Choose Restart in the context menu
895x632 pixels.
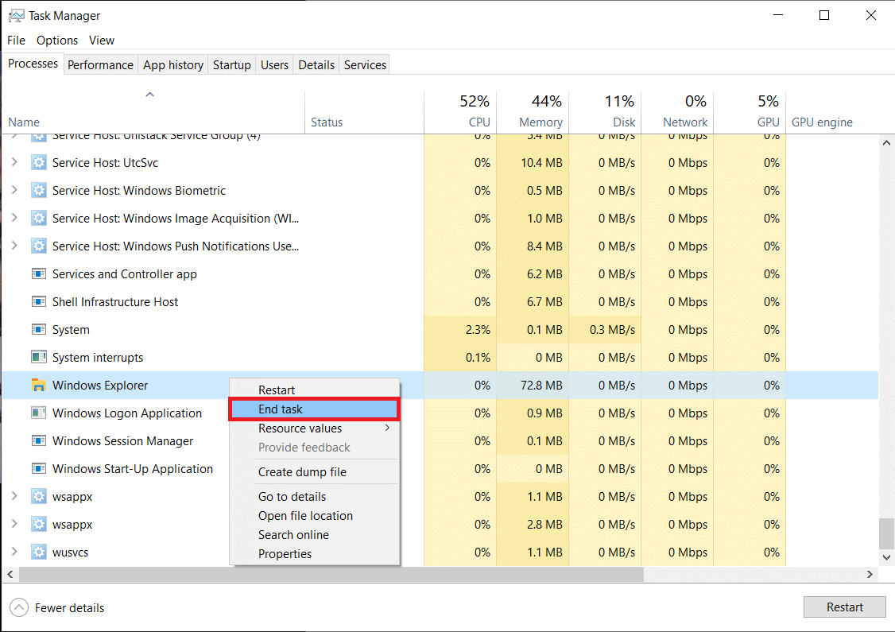(314, 390)
